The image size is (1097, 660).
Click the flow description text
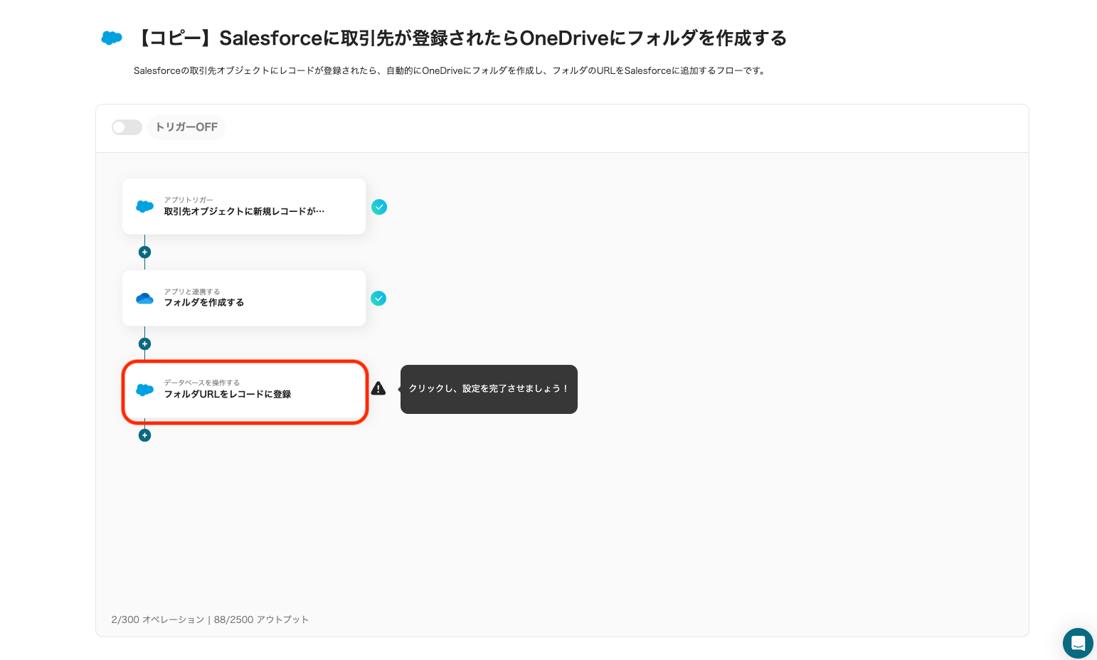[450, 70]
